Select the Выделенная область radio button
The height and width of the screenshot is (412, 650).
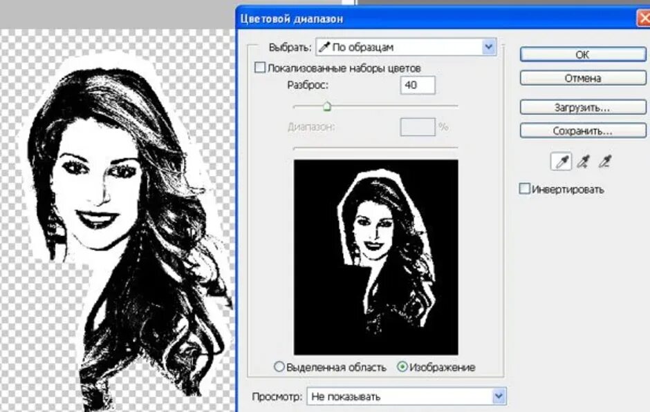tap(279, 367)
